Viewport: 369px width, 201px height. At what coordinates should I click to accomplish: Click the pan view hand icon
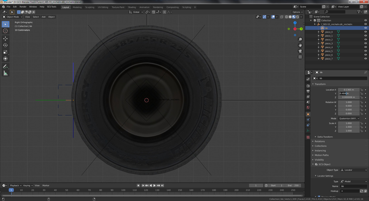300,45
